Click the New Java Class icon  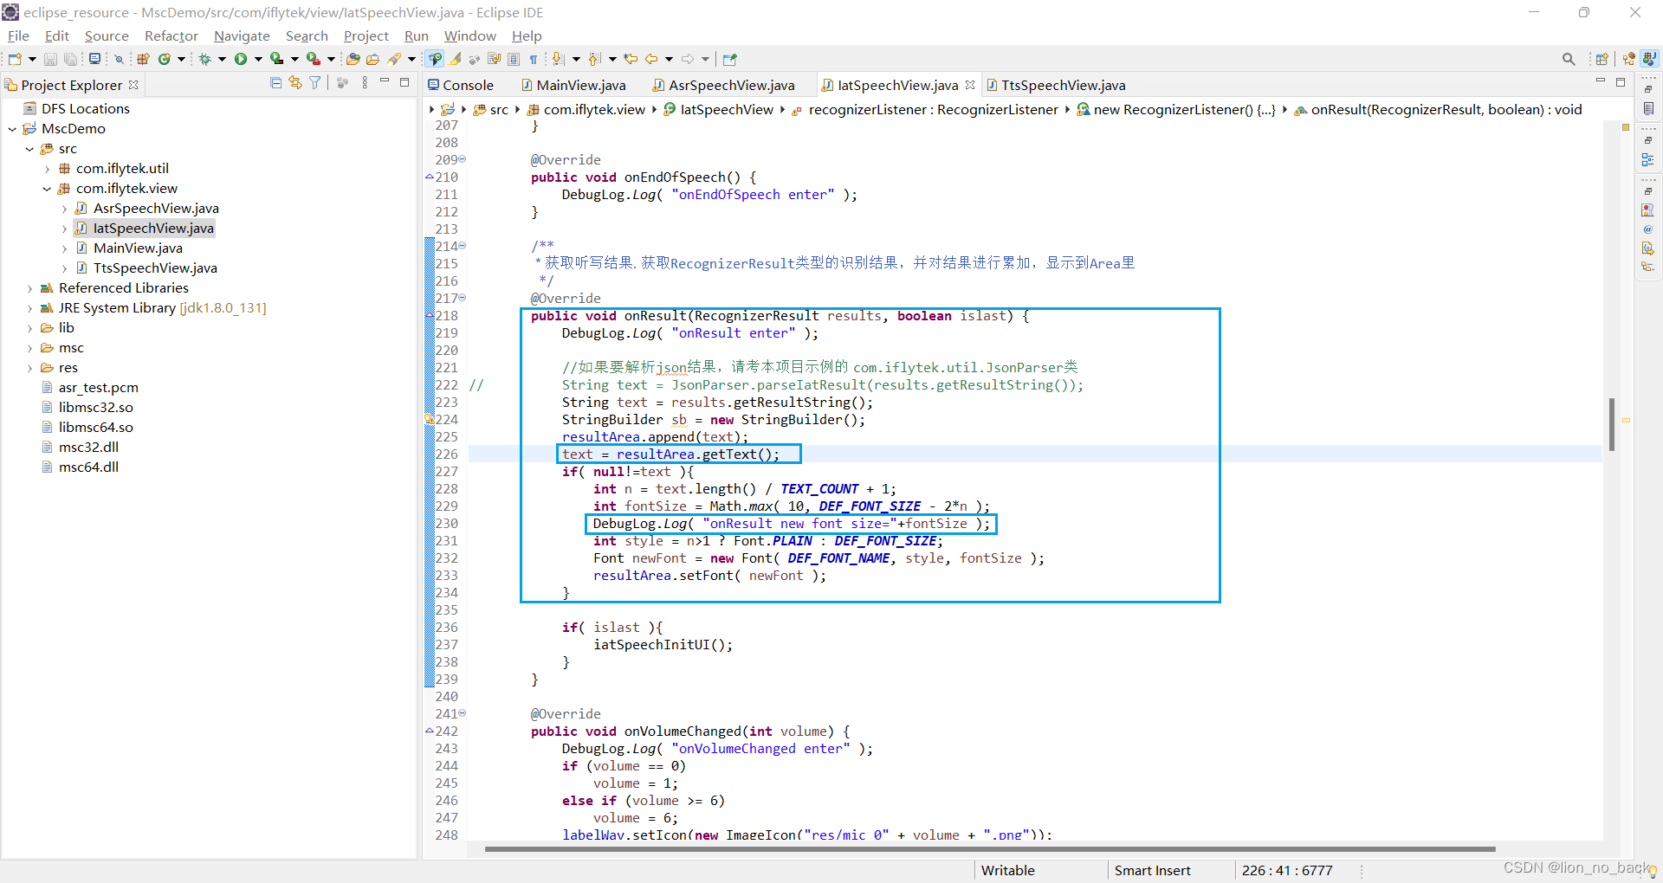pos(164,59)
